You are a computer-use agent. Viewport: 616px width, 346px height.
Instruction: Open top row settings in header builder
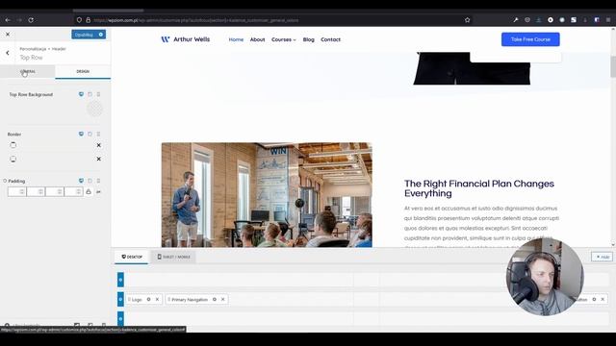(120, 280)
